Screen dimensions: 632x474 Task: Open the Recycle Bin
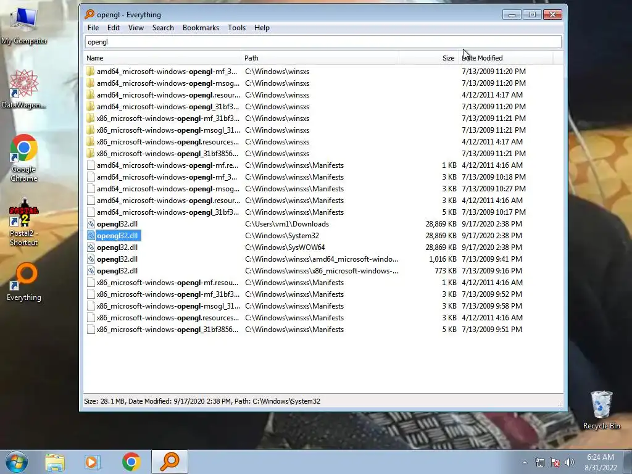coord(601,410)
